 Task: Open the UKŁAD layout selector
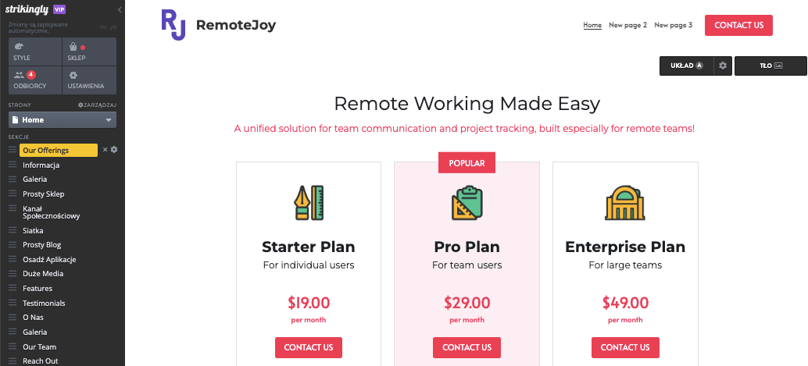coord(686,66)
